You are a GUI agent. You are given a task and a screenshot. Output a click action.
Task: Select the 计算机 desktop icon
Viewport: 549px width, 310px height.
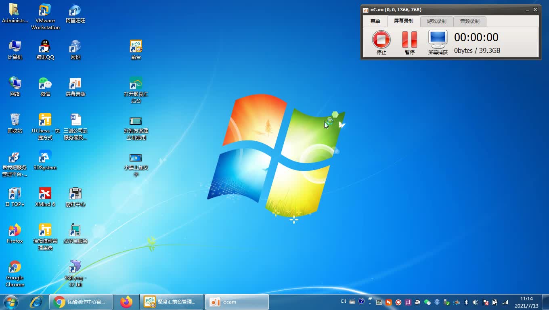tap(15, 50)
